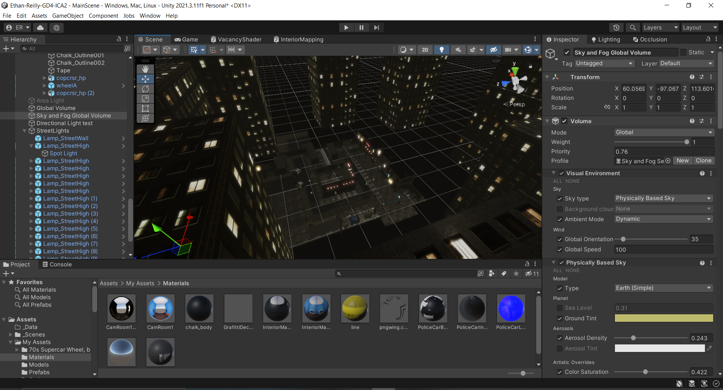
Task: Open the undo history icon
Action: (616, 28)
